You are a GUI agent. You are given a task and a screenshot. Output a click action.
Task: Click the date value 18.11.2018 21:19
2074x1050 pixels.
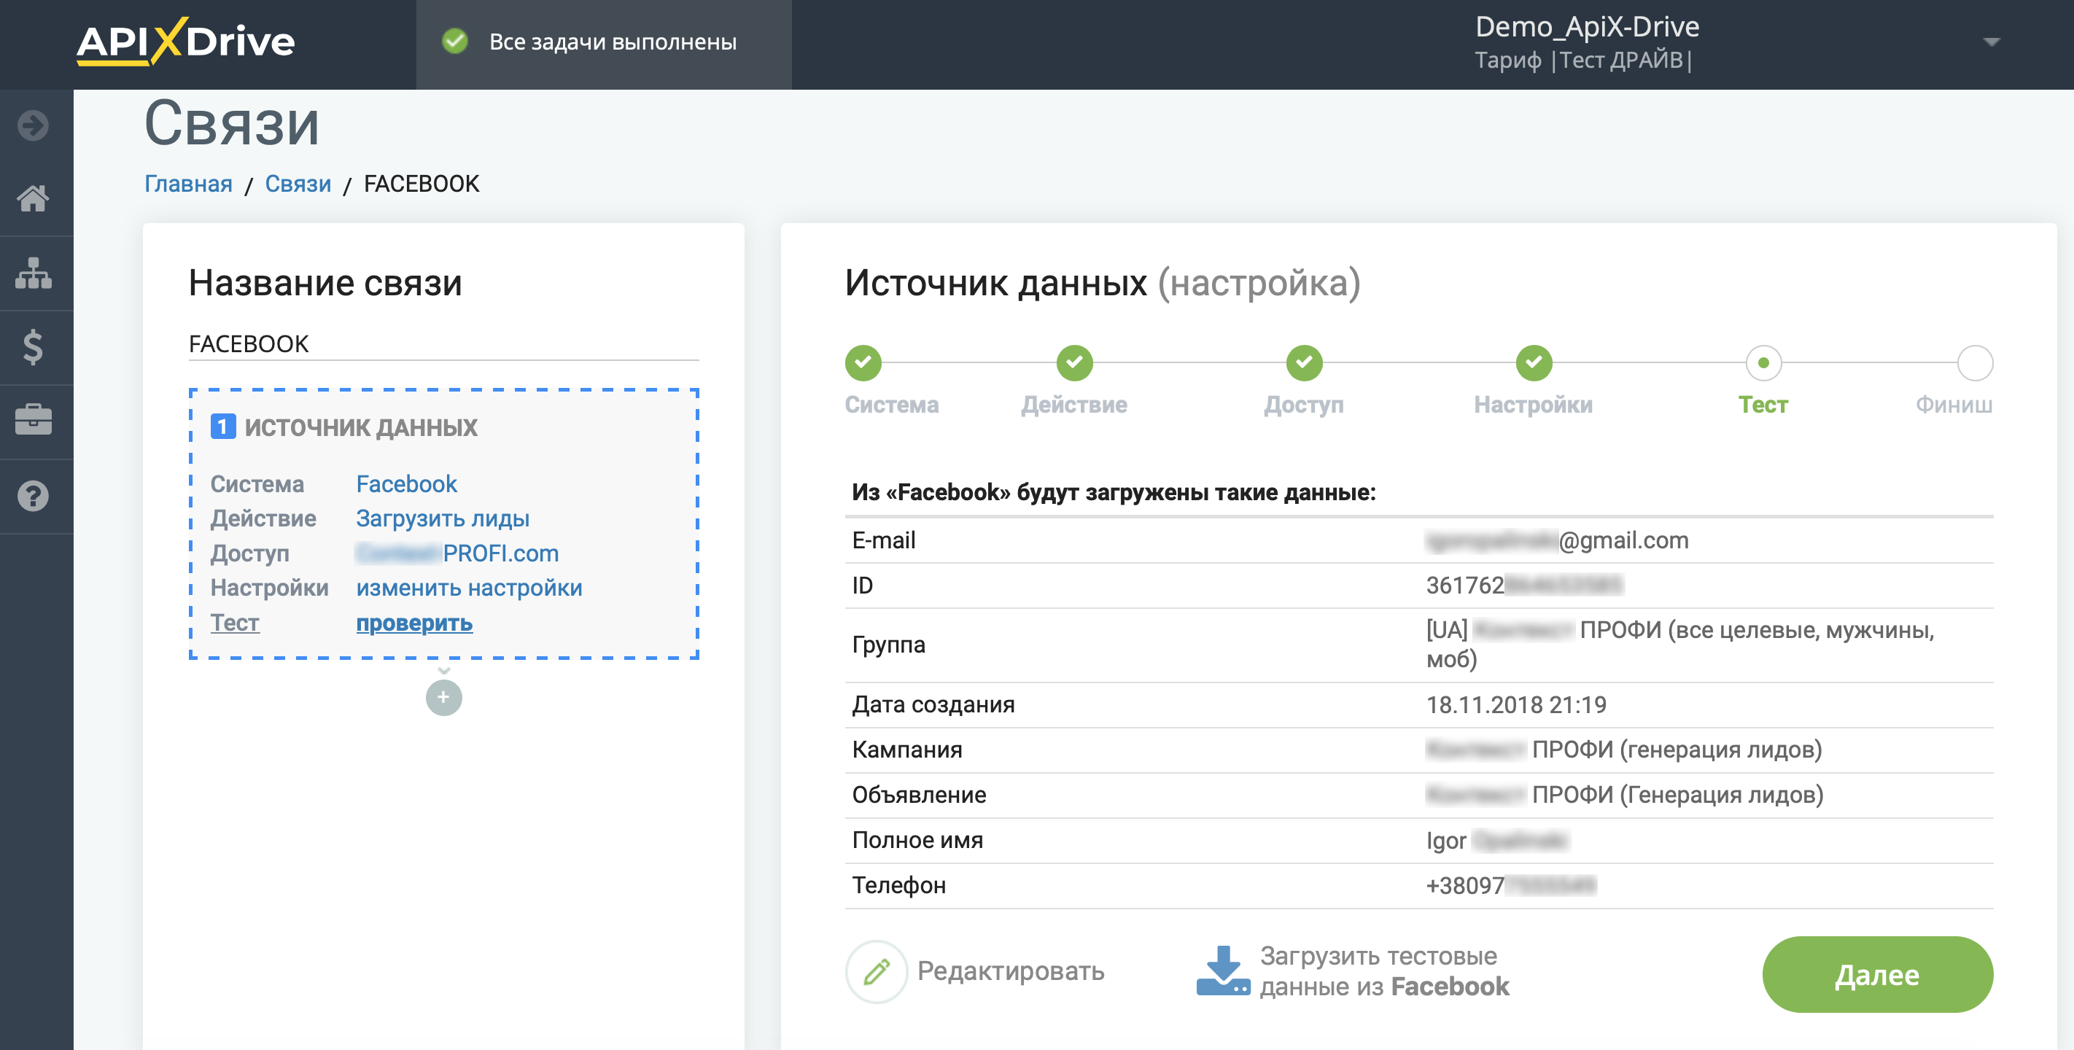tap(1515, 704)
